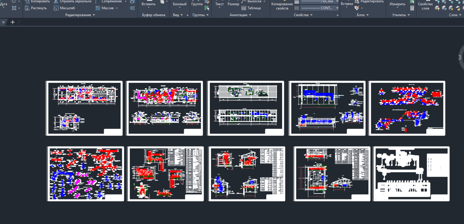Select Отразить зеркально (Mirror) tool
The image size is (464, 224).
pyautogui.click(x=72, y=1)
